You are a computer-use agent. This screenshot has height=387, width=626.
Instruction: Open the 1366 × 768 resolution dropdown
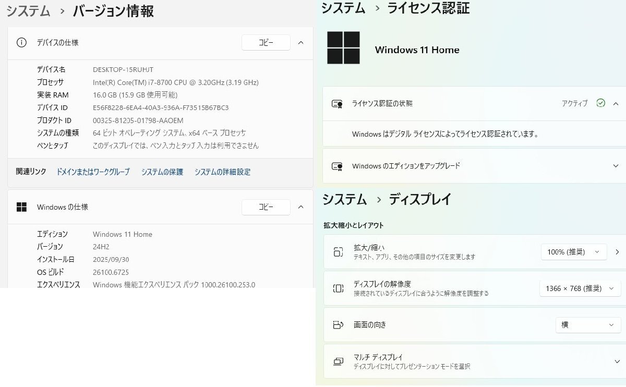click(580, 288)
